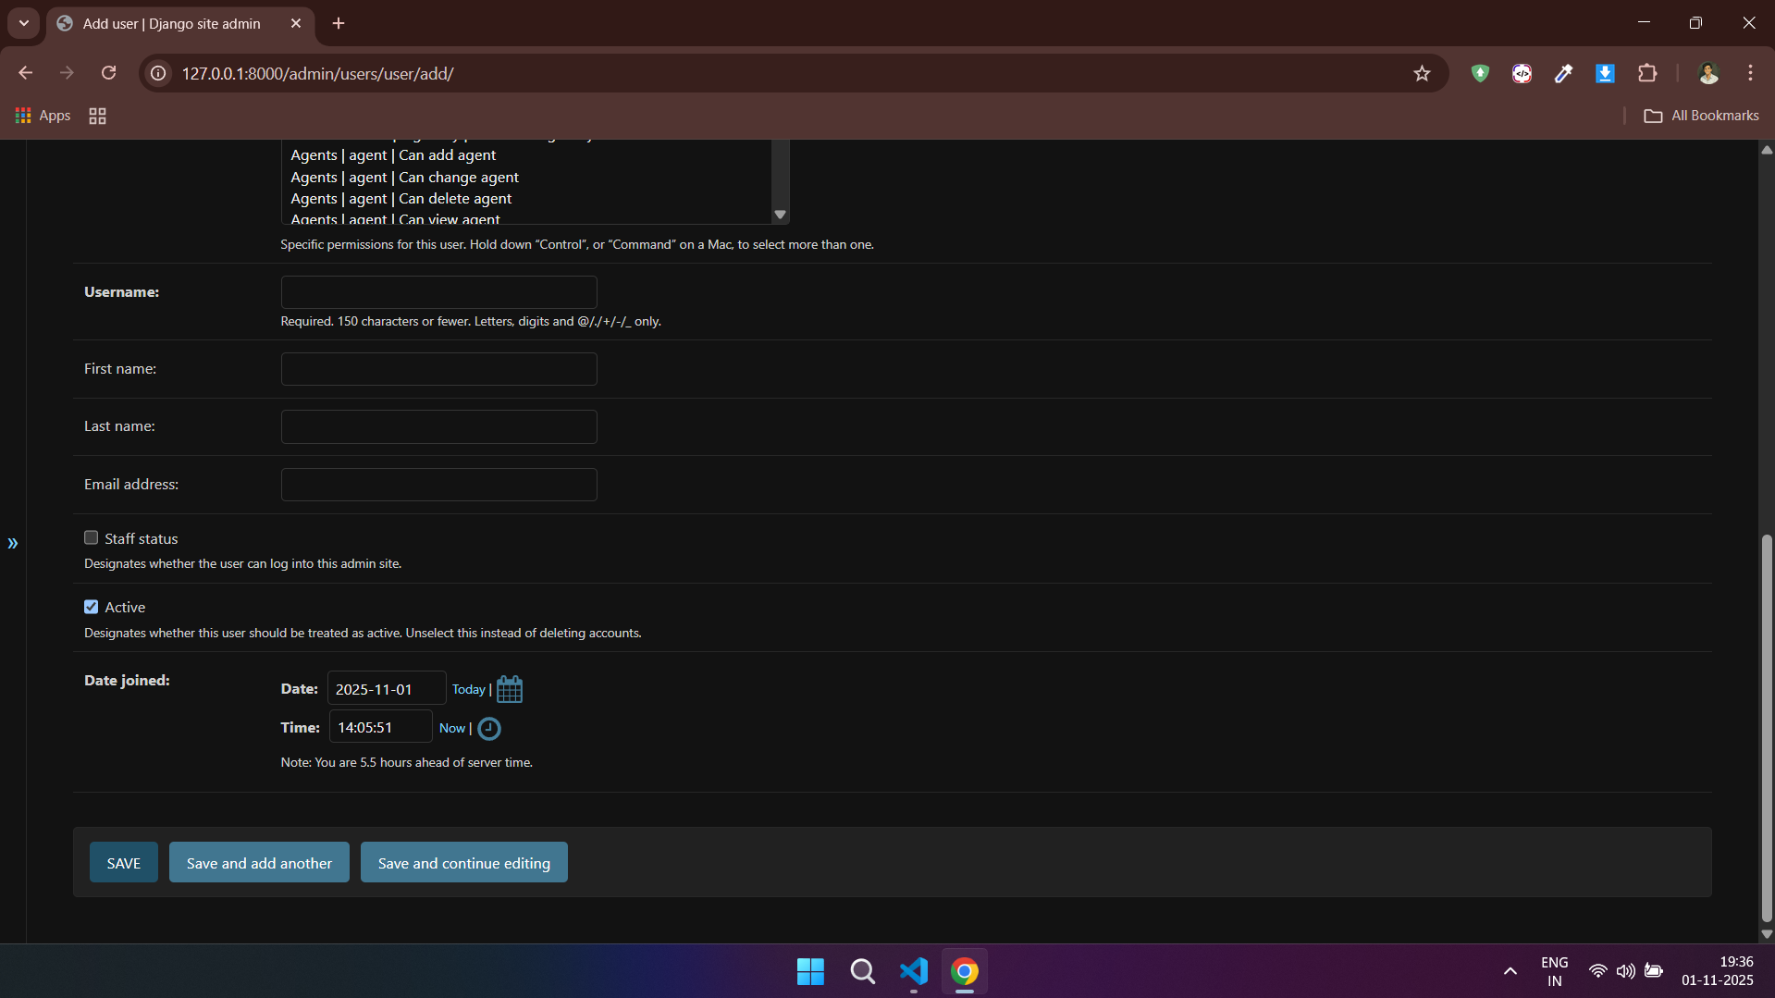Show hidden system tray icons

(x=1510, y=971)
